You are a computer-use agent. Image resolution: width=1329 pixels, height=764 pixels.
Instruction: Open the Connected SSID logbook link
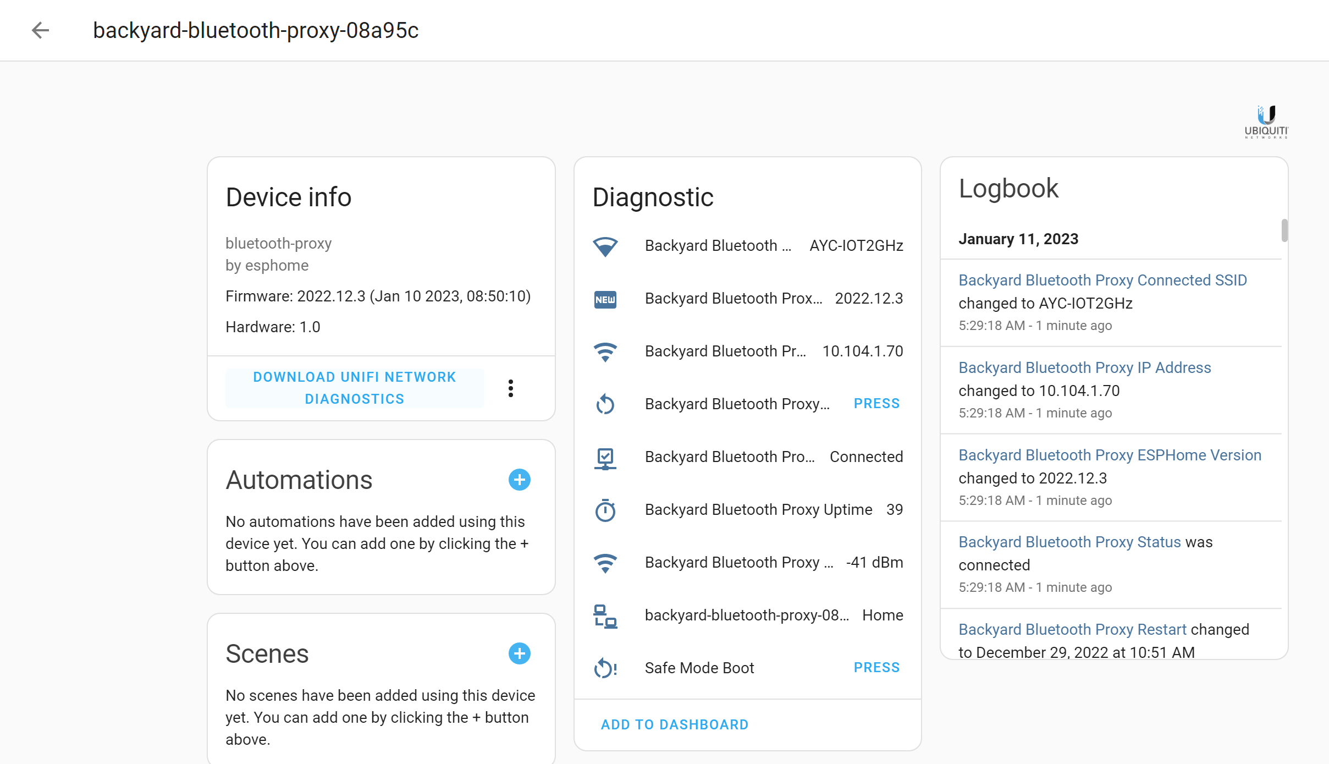1102,280
